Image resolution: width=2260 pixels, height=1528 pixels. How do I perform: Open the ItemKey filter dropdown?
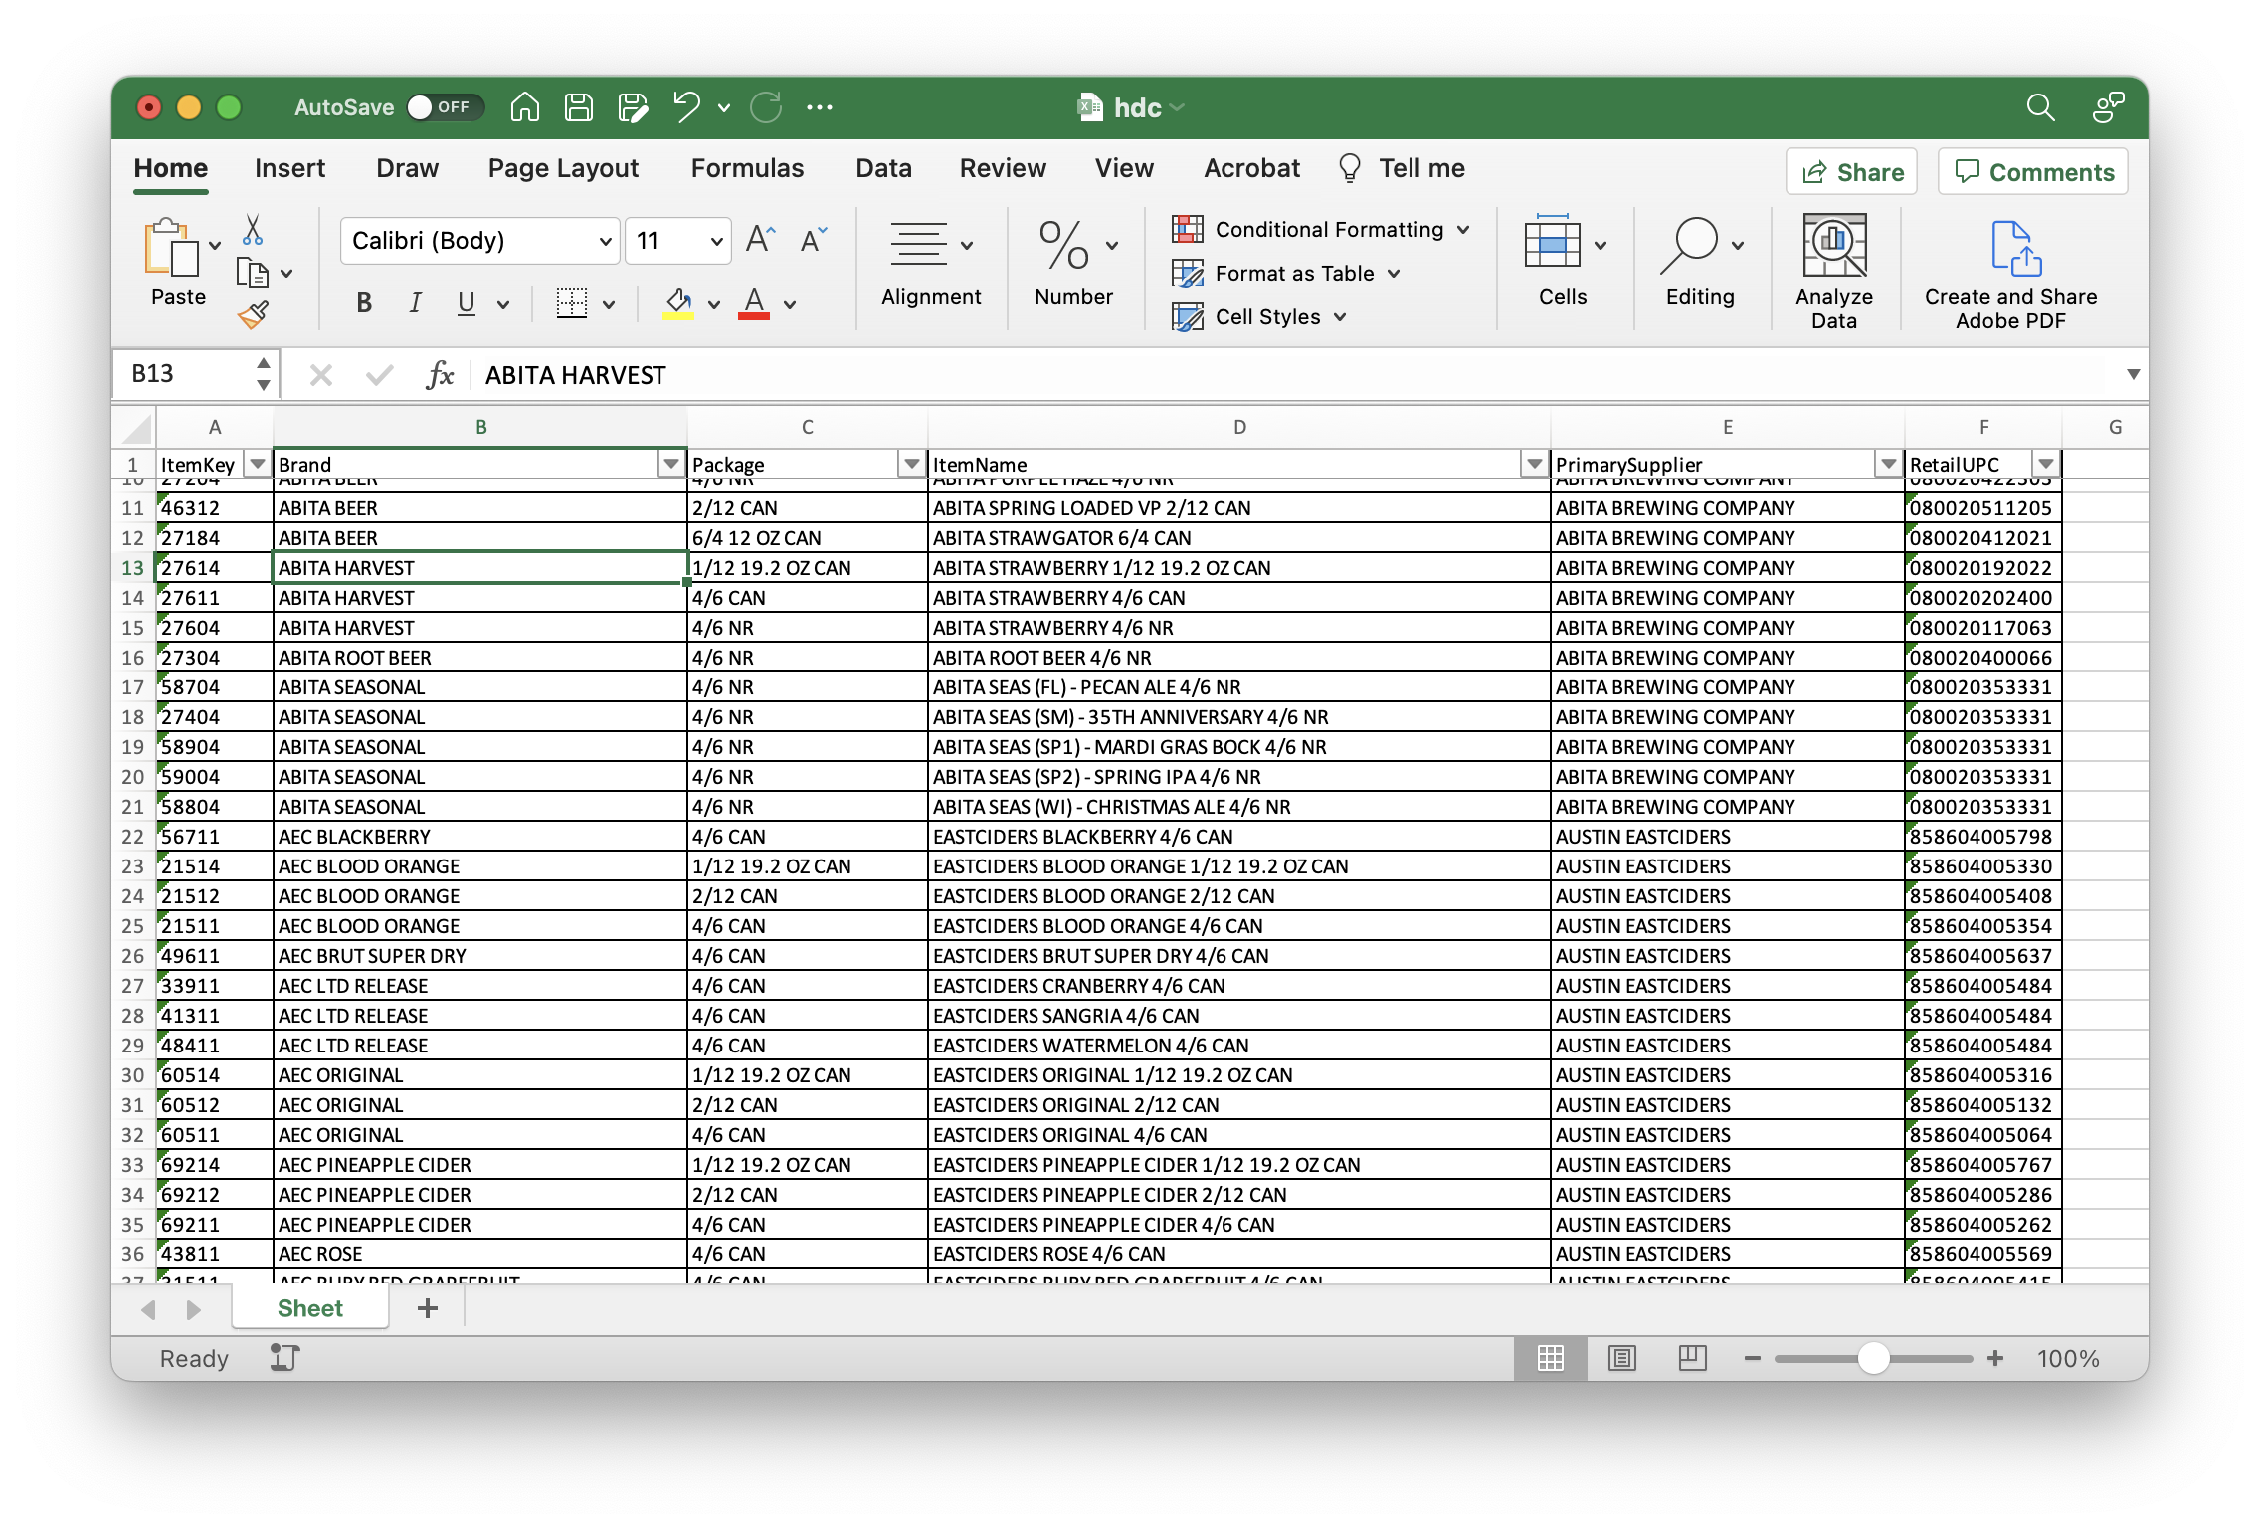tap(258, 464)
